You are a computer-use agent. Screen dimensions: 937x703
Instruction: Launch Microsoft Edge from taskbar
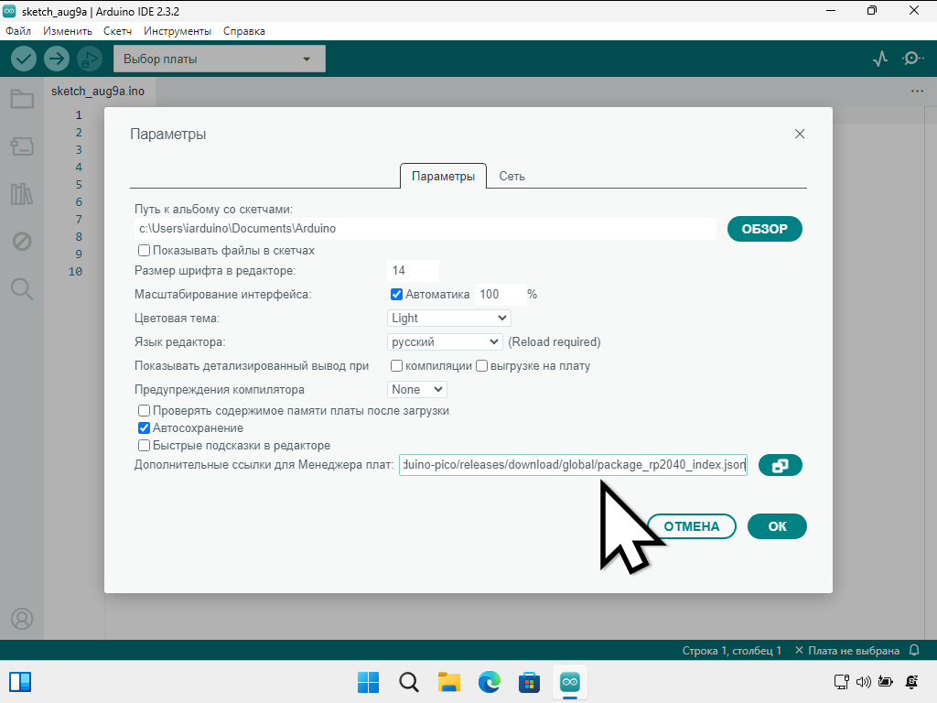[x=489, y=682]
